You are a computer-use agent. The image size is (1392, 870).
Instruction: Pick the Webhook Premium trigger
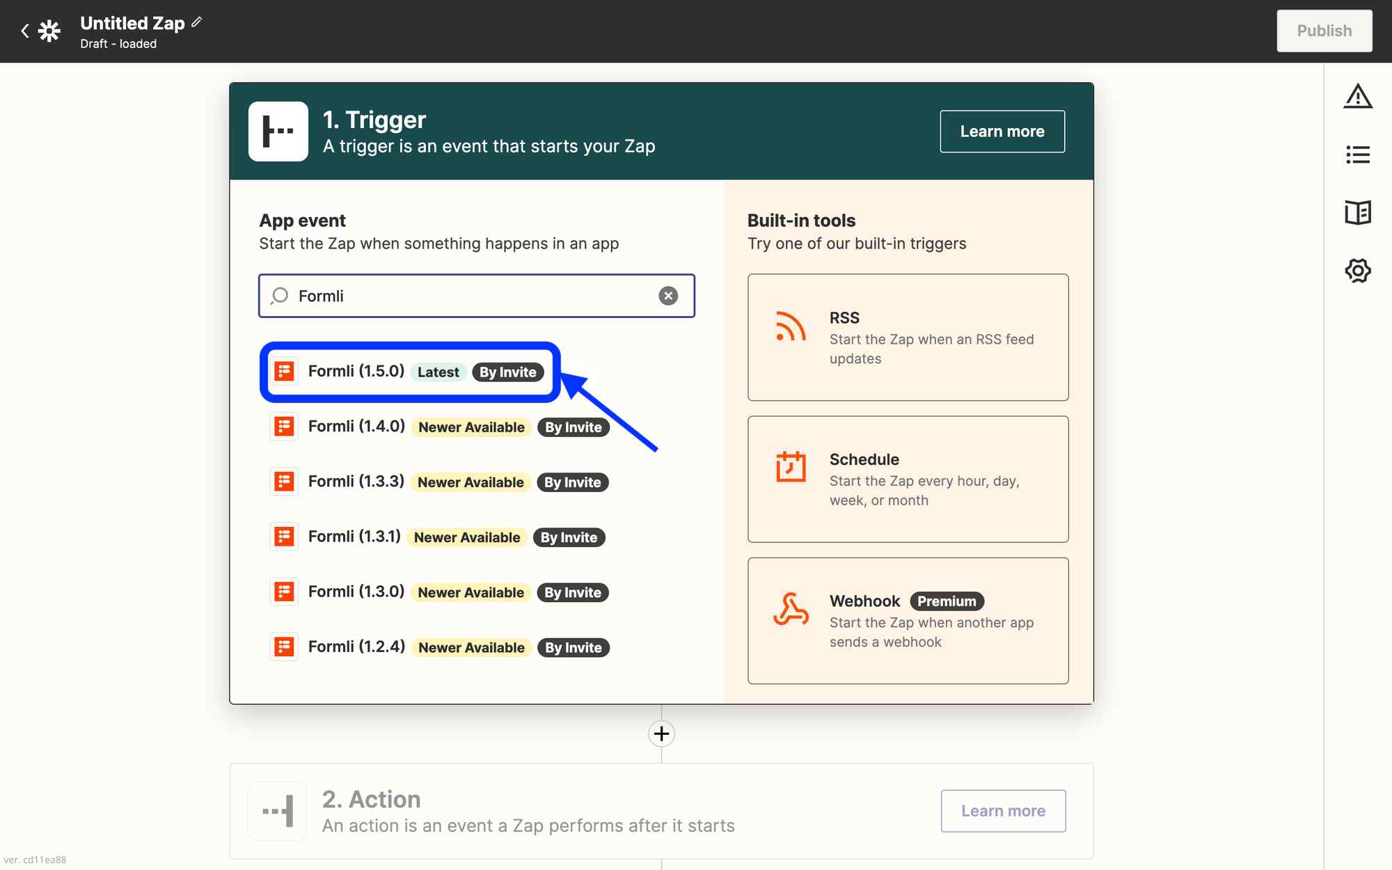tap(908, 621)
